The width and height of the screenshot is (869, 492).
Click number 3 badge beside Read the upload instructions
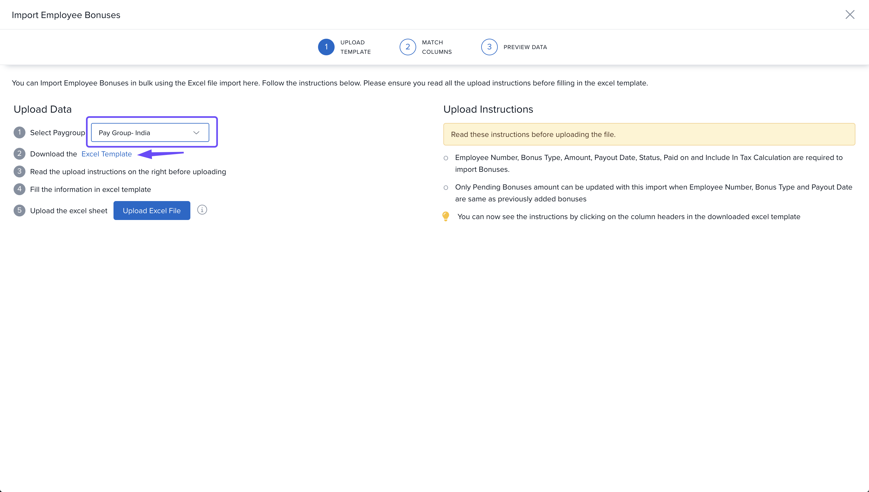coord(19,171)
